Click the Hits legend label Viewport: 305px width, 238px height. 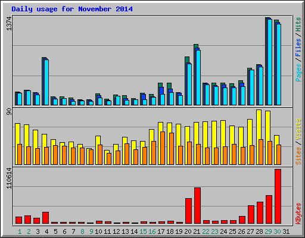[x=298, y=24]
